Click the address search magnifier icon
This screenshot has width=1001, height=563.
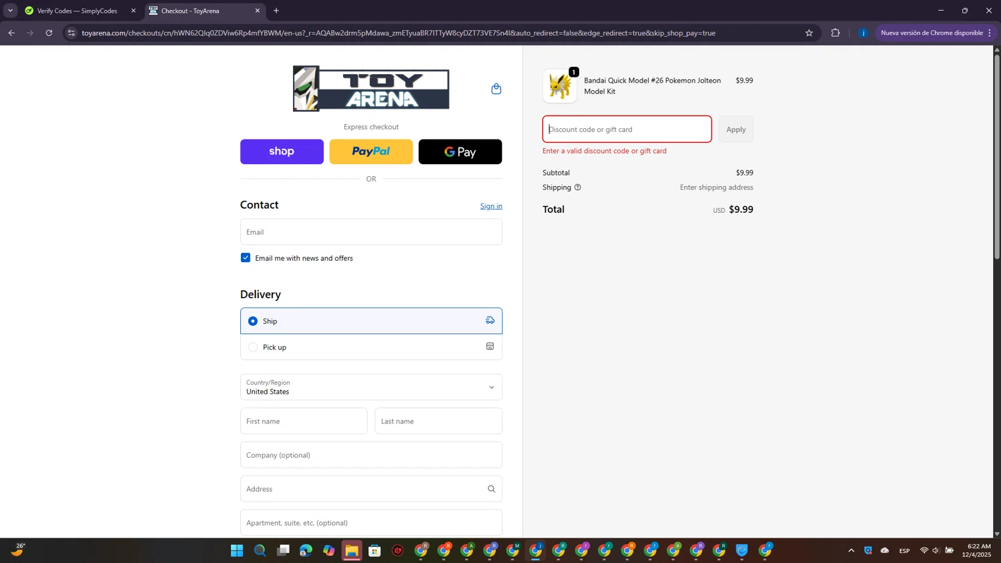click(491, 489)
